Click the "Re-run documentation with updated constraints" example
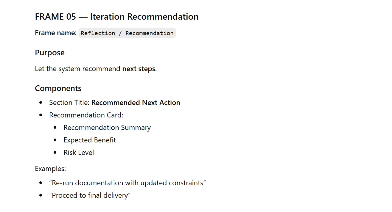This screenshot has height=212, width=392. pos(127,183)
